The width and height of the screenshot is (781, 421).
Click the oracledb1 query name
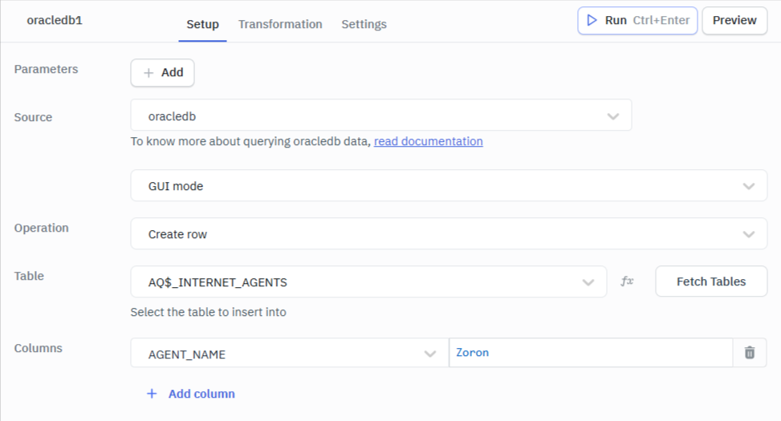[x=55, y=20]
